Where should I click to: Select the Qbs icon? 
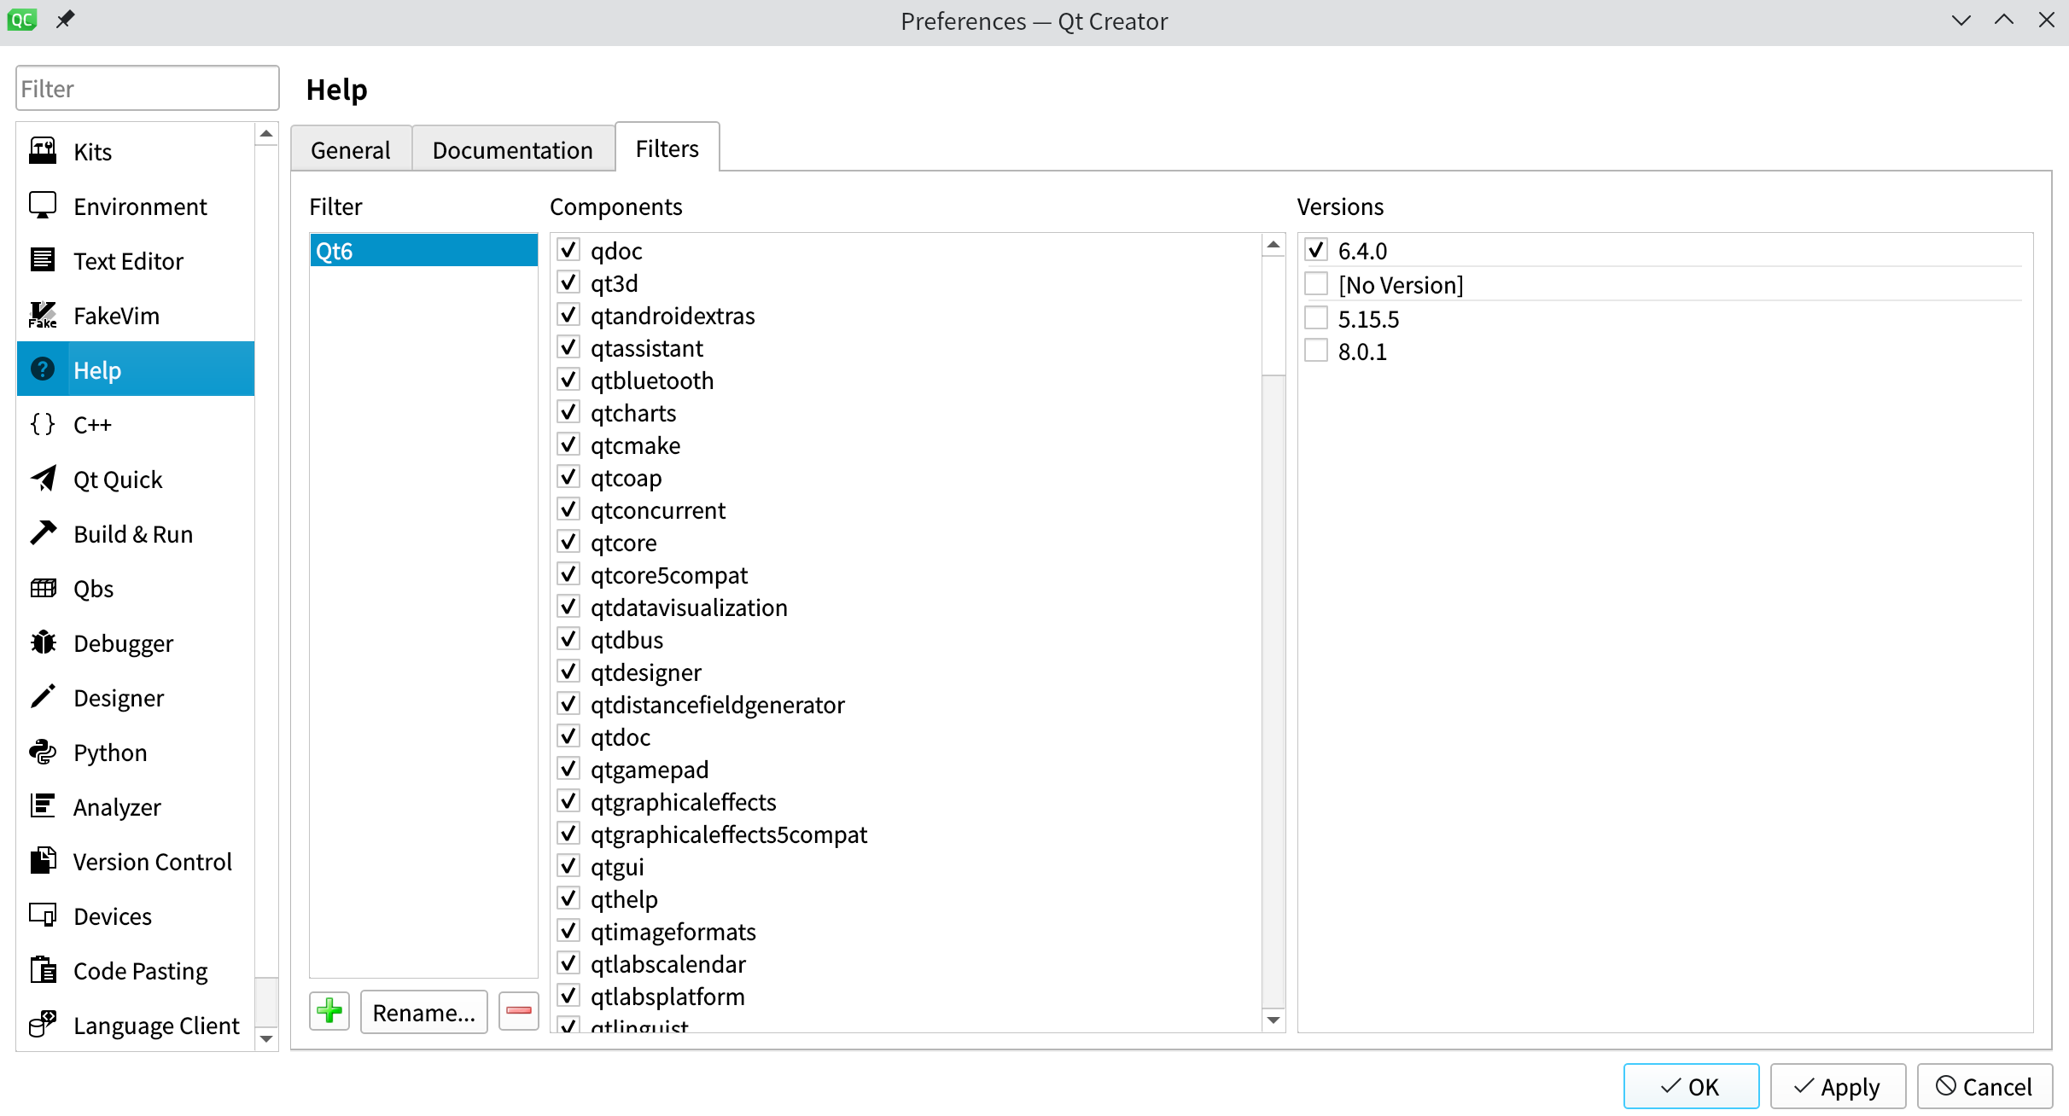(x=43, y=588)
